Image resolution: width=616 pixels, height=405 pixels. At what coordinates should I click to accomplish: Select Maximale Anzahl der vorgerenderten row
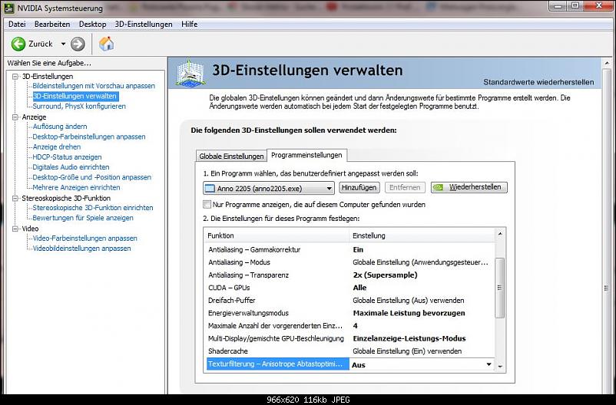click(x=349, y=326)
